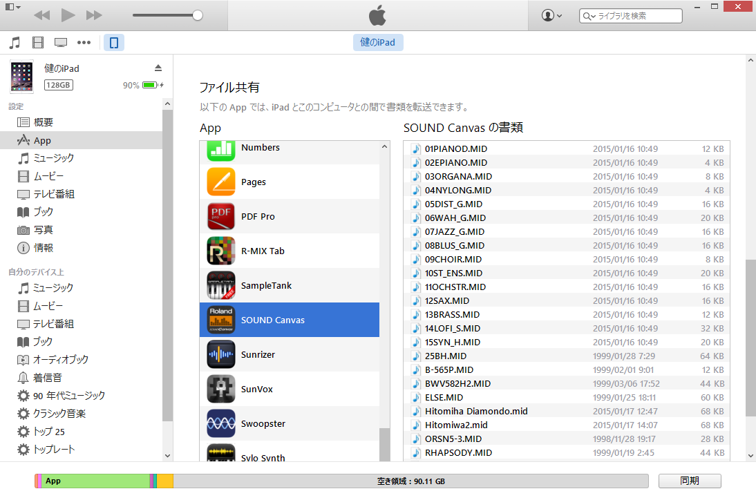The width and height of the screenshot is (756, 500).
Task: Select file 05DIST_G.MID
Action: pyautogui.click(x=567, y=204)
